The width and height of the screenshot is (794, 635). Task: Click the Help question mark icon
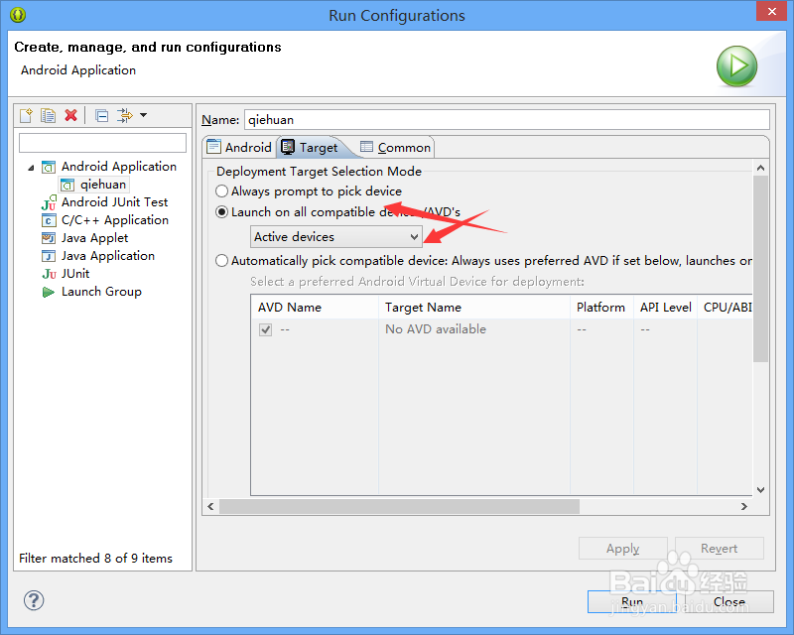pyautogui.click(x=34, y=600)
